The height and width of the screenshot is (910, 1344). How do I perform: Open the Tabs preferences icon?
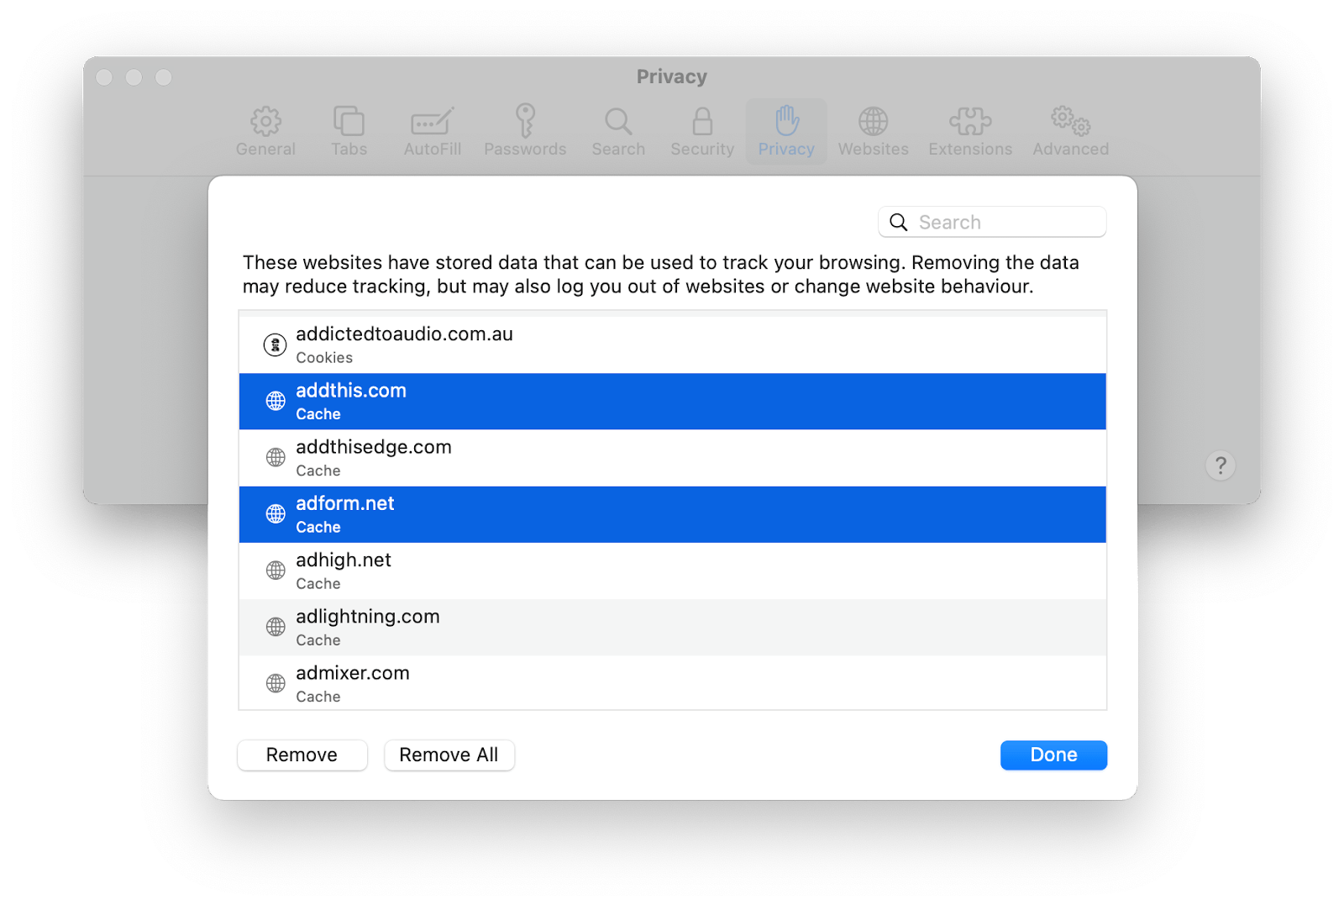[x=349, y=121]
